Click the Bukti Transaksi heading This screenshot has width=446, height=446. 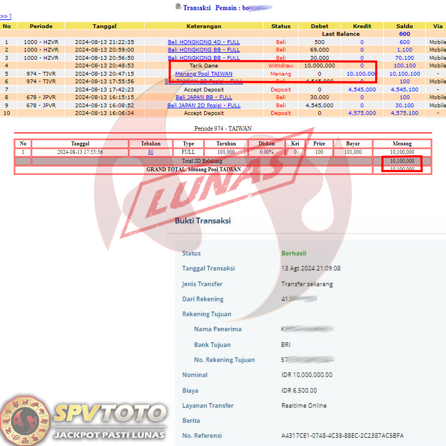[202, 221]
